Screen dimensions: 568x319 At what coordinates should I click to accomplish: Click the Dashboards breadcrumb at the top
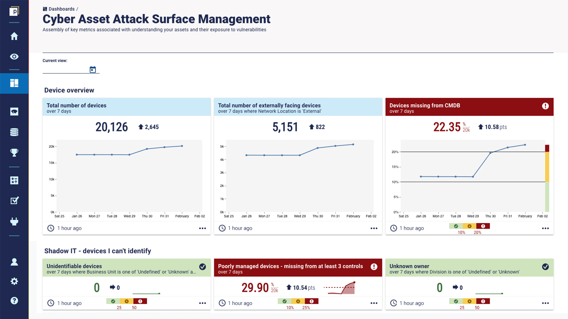point(62,9)
